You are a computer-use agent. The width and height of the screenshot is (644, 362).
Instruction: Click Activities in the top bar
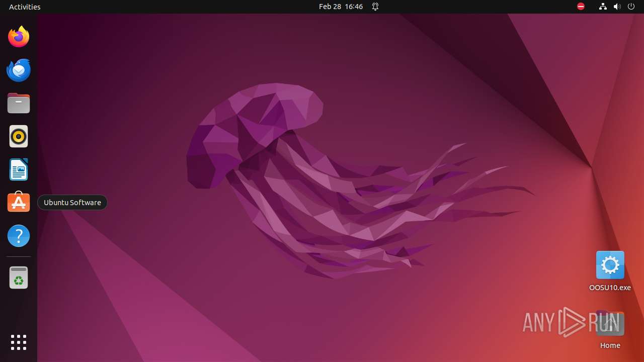point(25,7)
